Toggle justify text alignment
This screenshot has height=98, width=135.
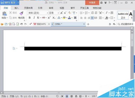(x=92, y=18)
